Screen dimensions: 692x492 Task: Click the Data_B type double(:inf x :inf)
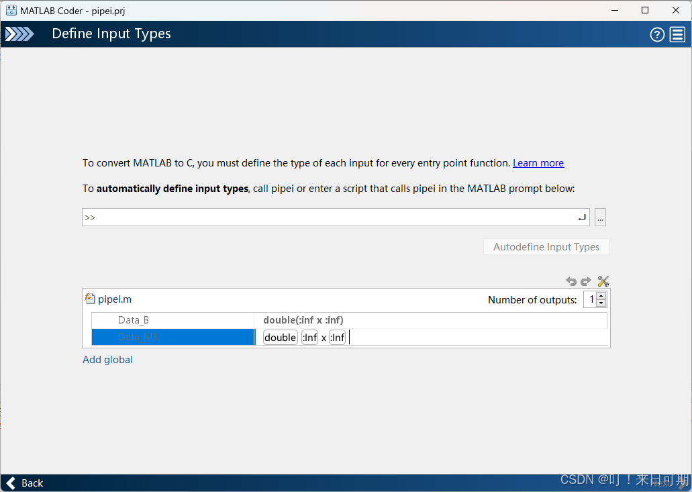(303, 320)
